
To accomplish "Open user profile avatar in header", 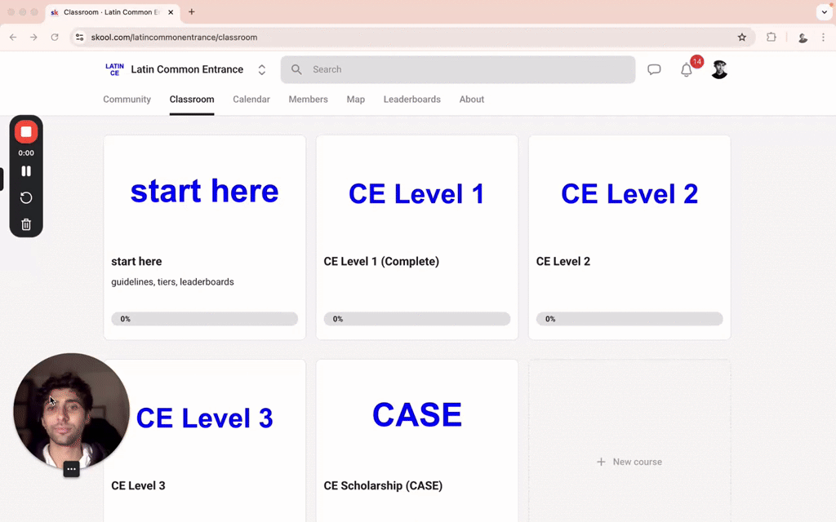I will pos(719,69).
